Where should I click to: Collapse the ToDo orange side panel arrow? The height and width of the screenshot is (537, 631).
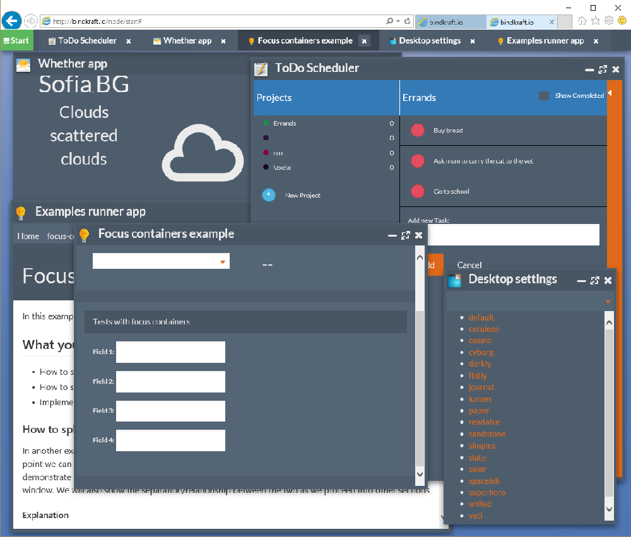610,93
